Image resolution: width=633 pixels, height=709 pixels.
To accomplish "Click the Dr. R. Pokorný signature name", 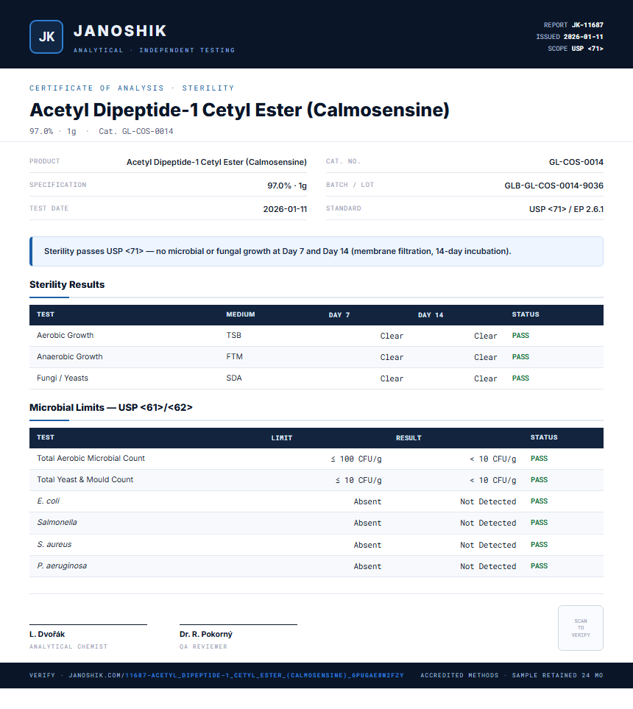I will [206, 634].
